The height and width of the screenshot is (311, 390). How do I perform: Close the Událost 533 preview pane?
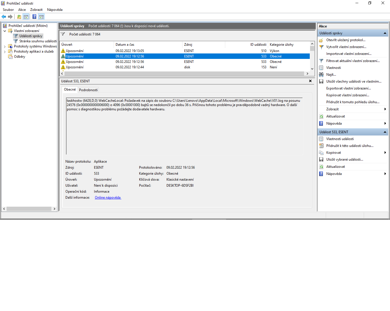[310, 81]
